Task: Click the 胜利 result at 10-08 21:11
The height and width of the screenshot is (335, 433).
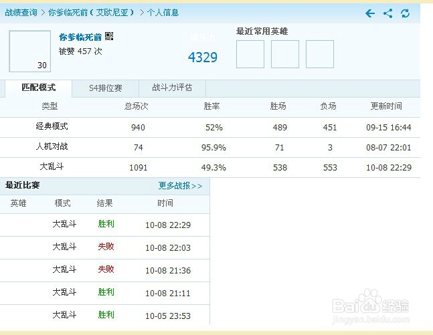Action: click(x=106, y=292)
